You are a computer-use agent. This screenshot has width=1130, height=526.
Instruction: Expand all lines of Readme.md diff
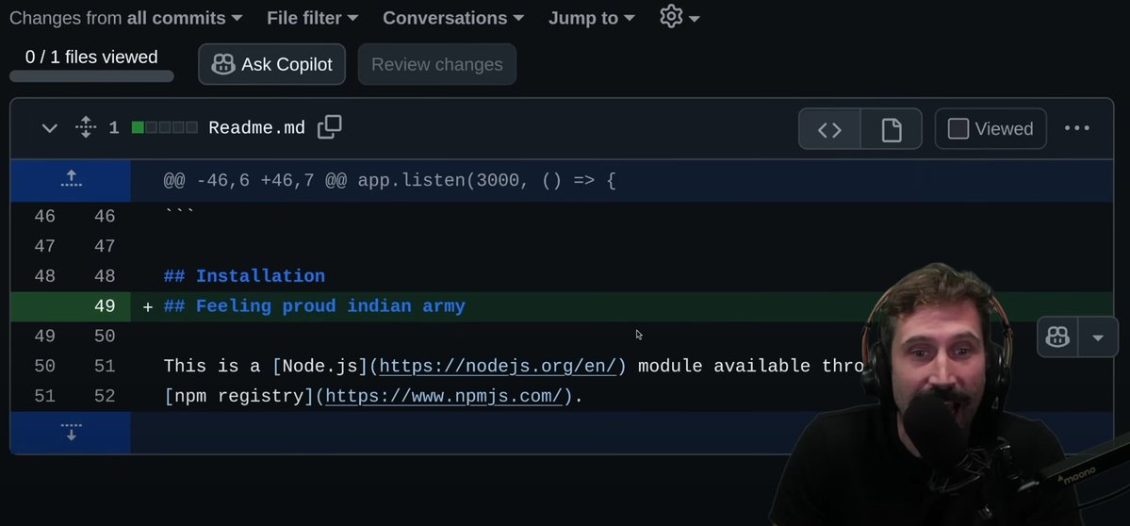coord(86,127)
